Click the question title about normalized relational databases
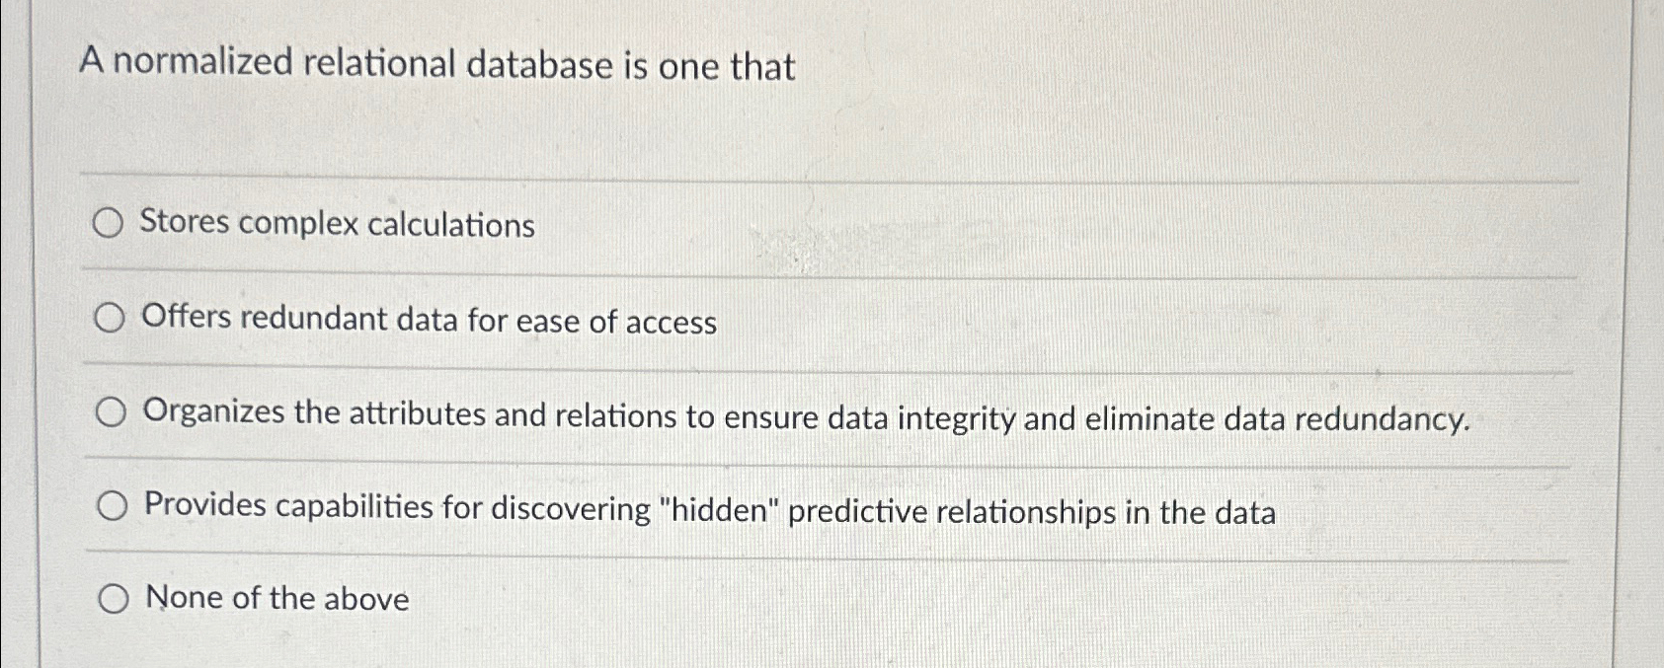The image size is (1664, 668). [437, 66]
